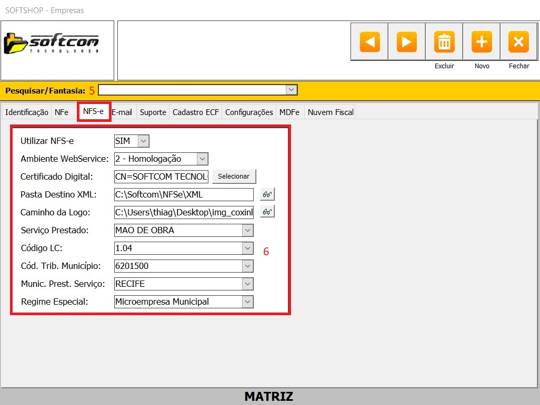This screenshot has height=405, width=540.
Task: Go to the previous company record arrow
Action: tap(369, 42)
